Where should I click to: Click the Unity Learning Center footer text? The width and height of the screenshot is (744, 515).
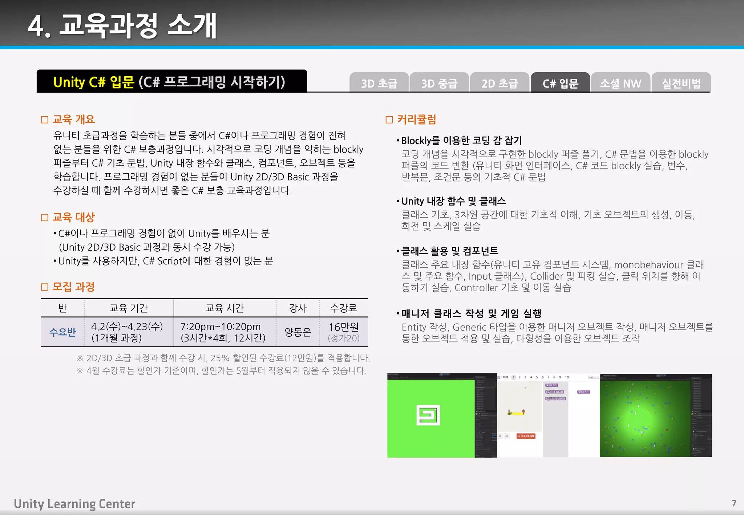click(74, 504)
